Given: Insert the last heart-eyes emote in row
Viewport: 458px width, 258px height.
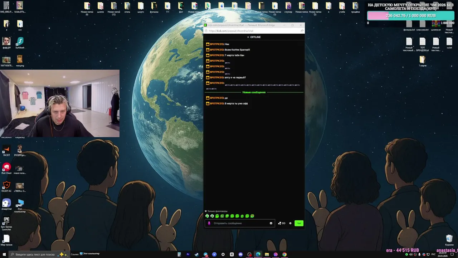Looking at the screenshot, I should 252,216.
